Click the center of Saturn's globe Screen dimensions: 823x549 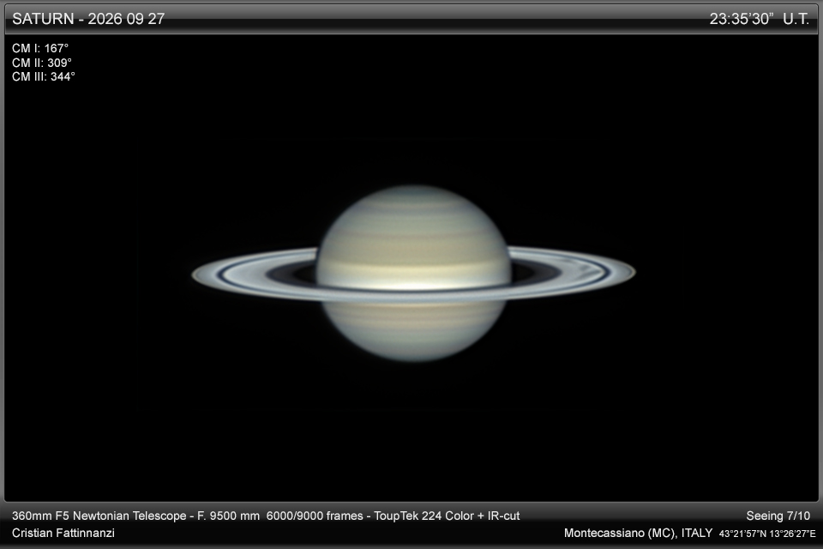tap(413, 273)
